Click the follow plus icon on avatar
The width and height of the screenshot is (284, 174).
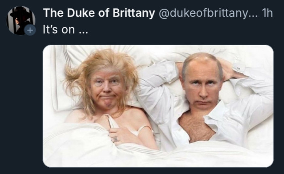click(x=30, y=30)
